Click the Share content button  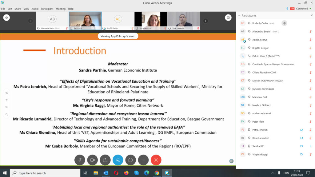pyautogui.click(x=105, y=160)
